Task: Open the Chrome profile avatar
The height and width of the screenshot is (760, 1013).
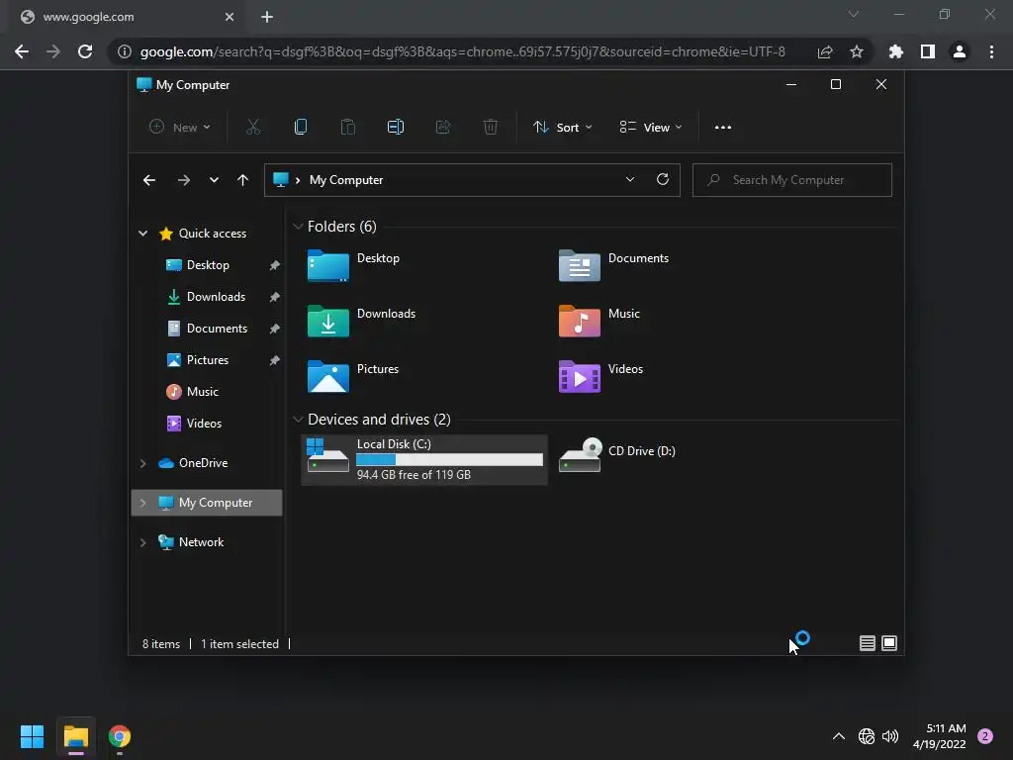Action: click(x=960, y=51)
